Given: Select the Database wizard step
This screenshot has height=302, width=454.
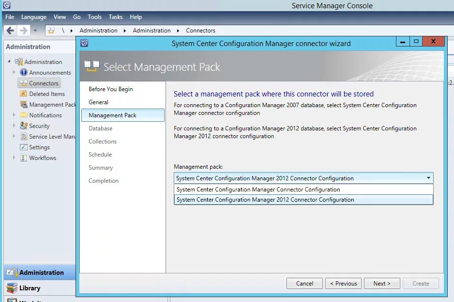Looking at the screenshot, I should pyautogui.click(x=101, y=128).
